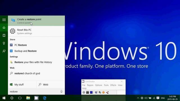Open the Wi-Fi network tray icon
Viewport: 180px width, 101px height.
coord(154,98)
